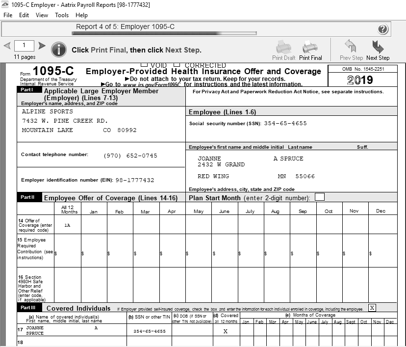Open the Tools menu
Screen dimensions: 406x347
coord(62,15)
